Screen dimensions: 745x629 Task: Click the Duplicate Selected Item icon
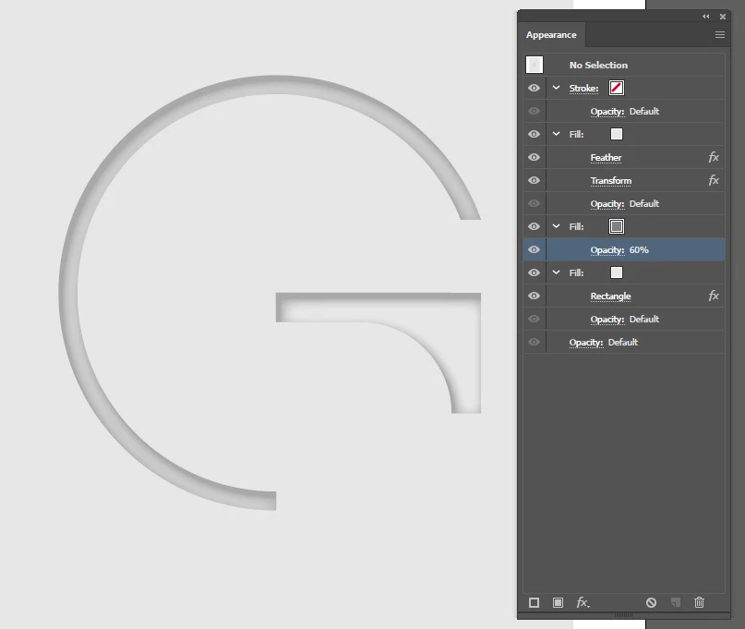[x=675, y=603]
